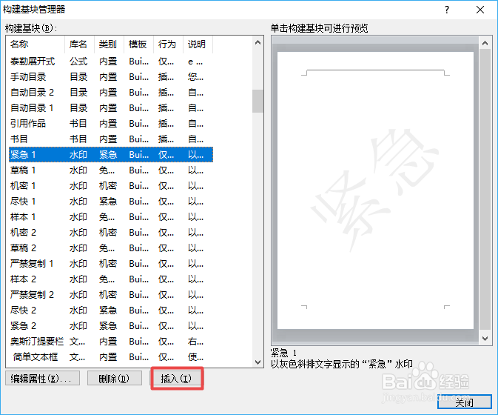Click the 插入(I) button
This screenshot has width=498, height=415.
pos(176,379)
